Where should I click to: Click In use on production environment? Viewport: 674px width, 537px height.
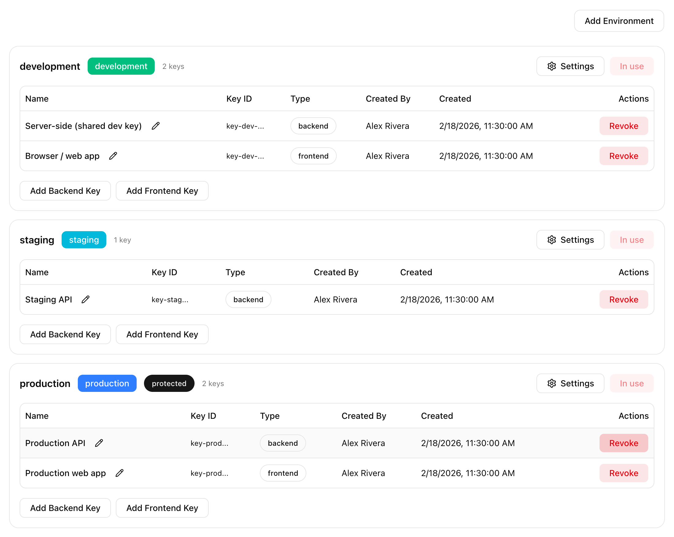(631, 383)
